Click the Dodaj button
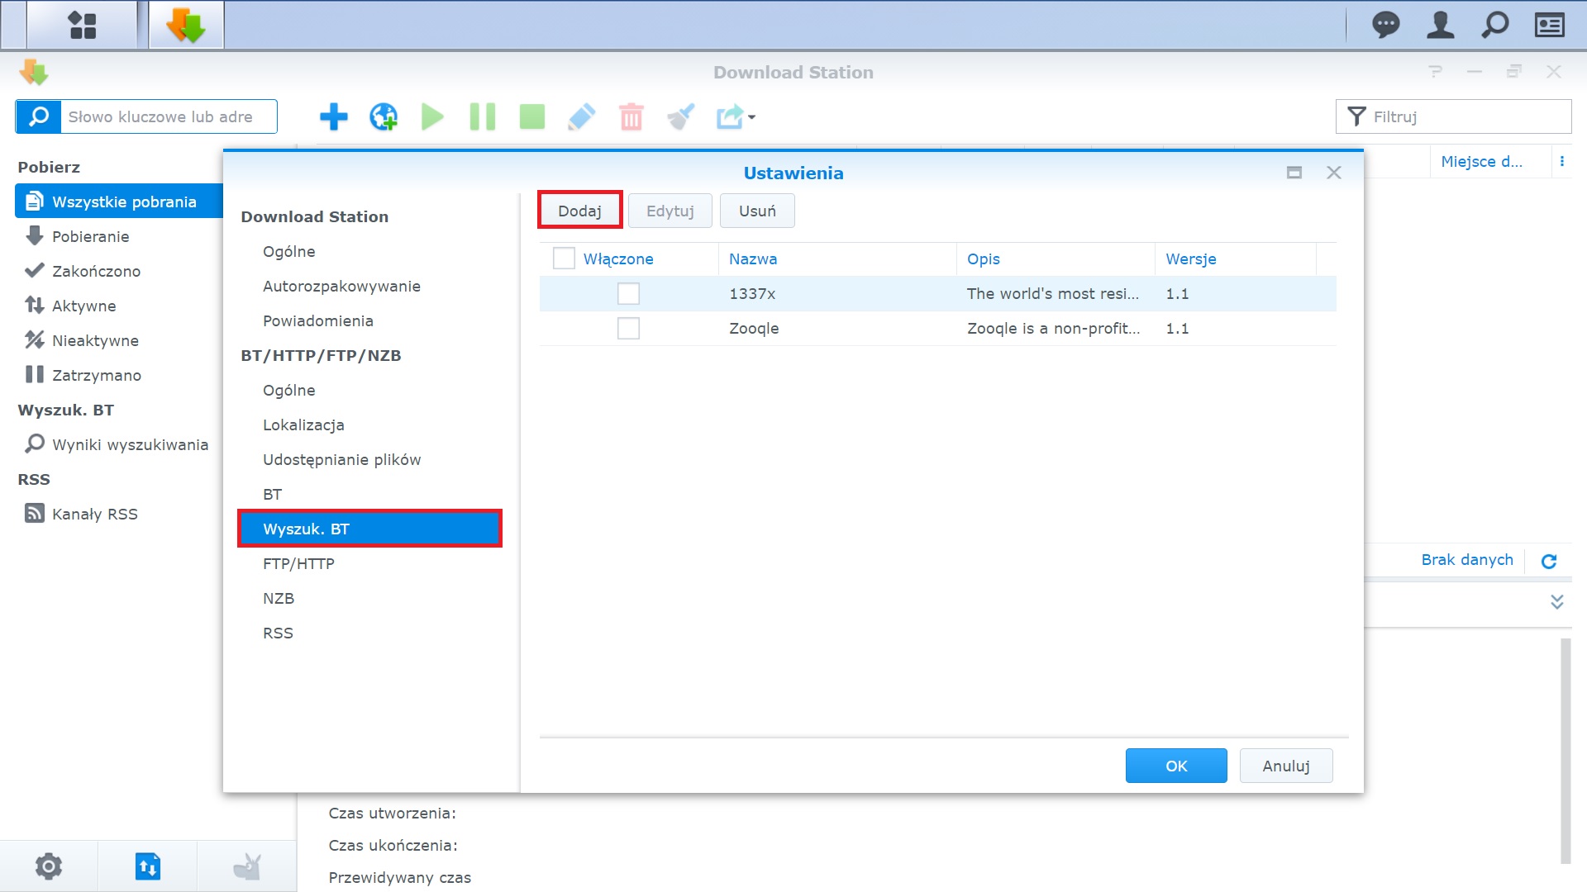The width and height of the screenshot is (1587, 892). click(x=579, y=211)
